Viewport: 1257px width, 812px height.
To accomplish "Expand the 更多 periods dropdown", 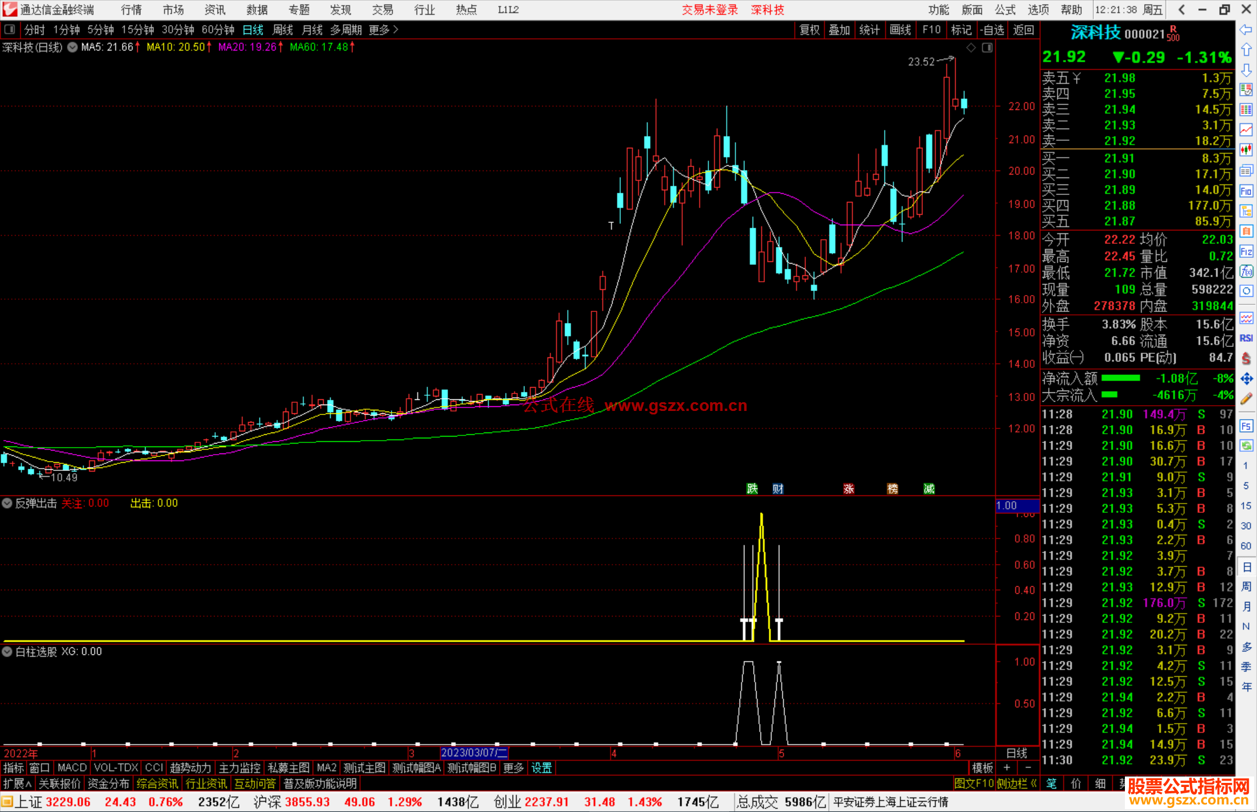I will coord(383,30).
